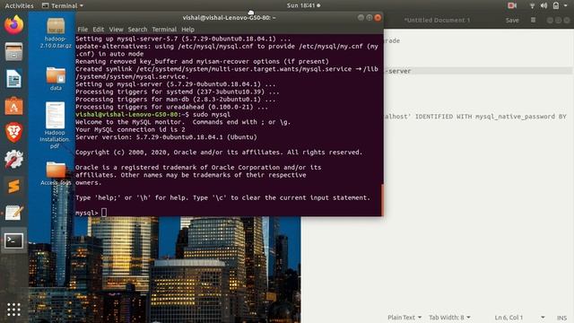Open the clock Sun 18:41 calendar
Screen dimensions: 574x323
click(x=303, y=5)
